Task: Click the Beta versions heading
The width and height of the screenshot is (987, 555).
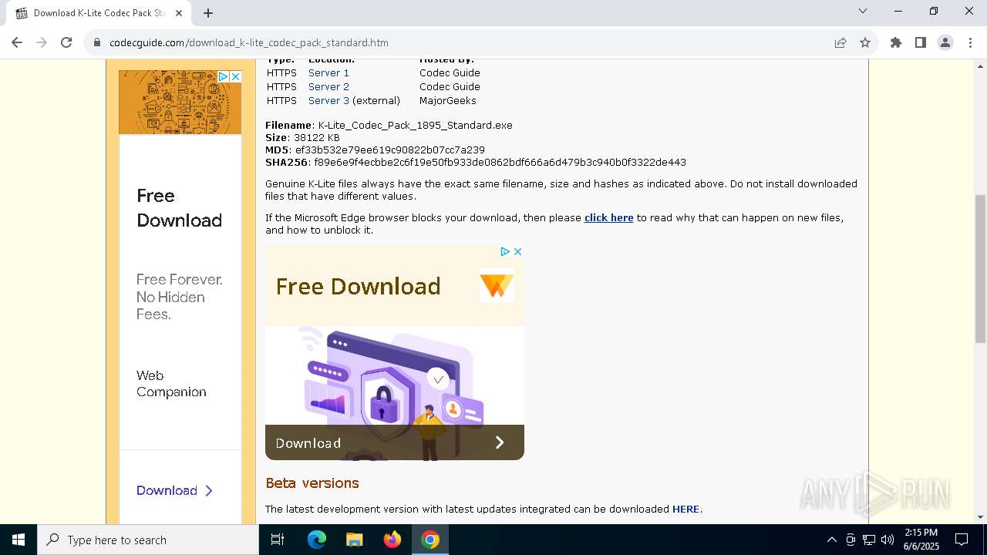Action: 312,483
